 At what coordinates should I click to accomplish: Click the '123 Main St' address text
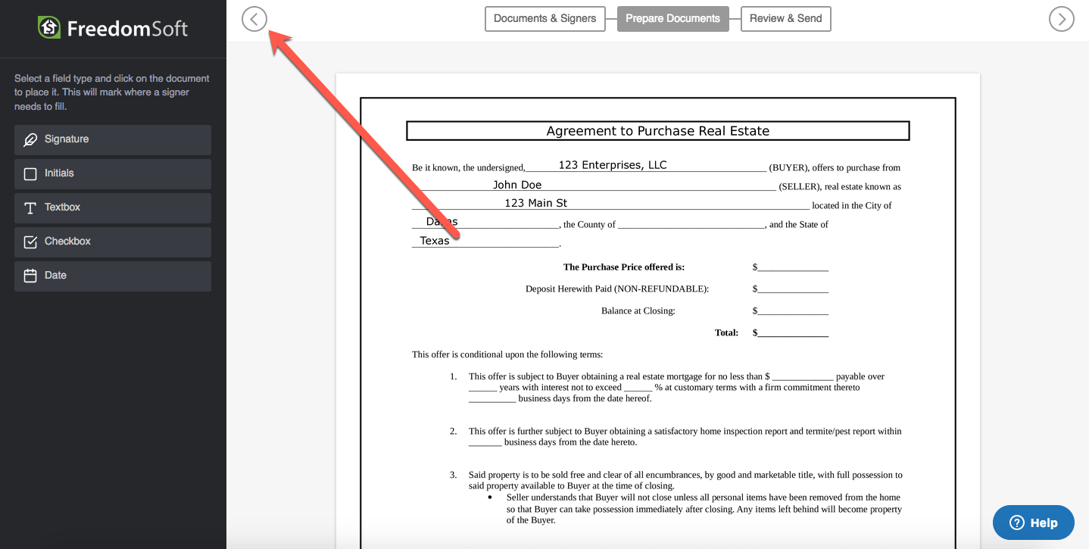coord(535,203)
